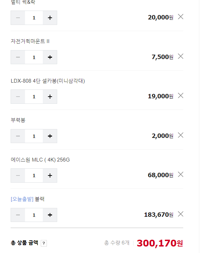Add one more 에이스원 MLC 256G
Viewport: 201px width, 253px height.
50,175
